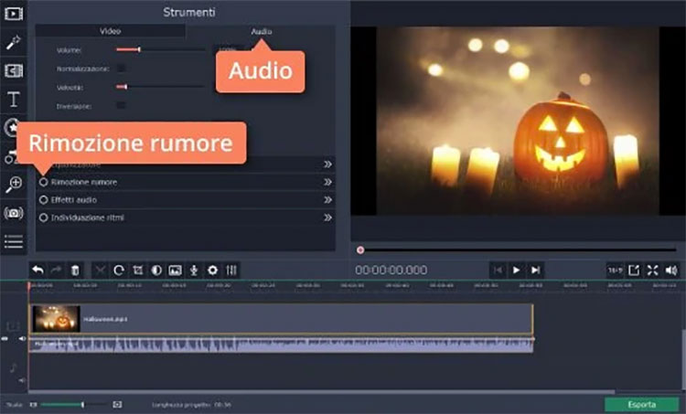686x414 pixels.
Task: Select the Halloween.mp4 video clip thumbnail
Action: pos(56,319)
